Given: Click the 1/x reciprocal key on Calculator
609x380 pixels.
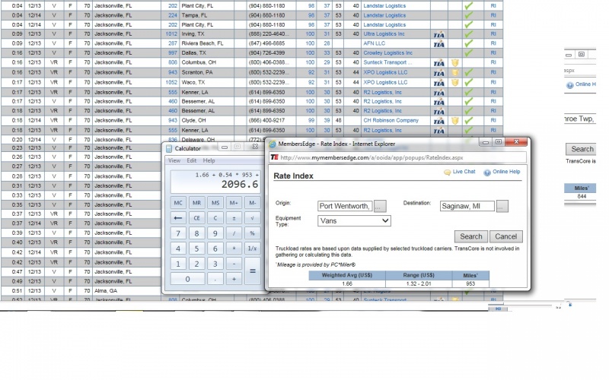Looking at the screenshot, I should tap(253, 249).
